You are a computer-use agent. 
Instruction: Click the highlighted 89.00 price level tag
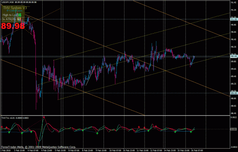233,93
